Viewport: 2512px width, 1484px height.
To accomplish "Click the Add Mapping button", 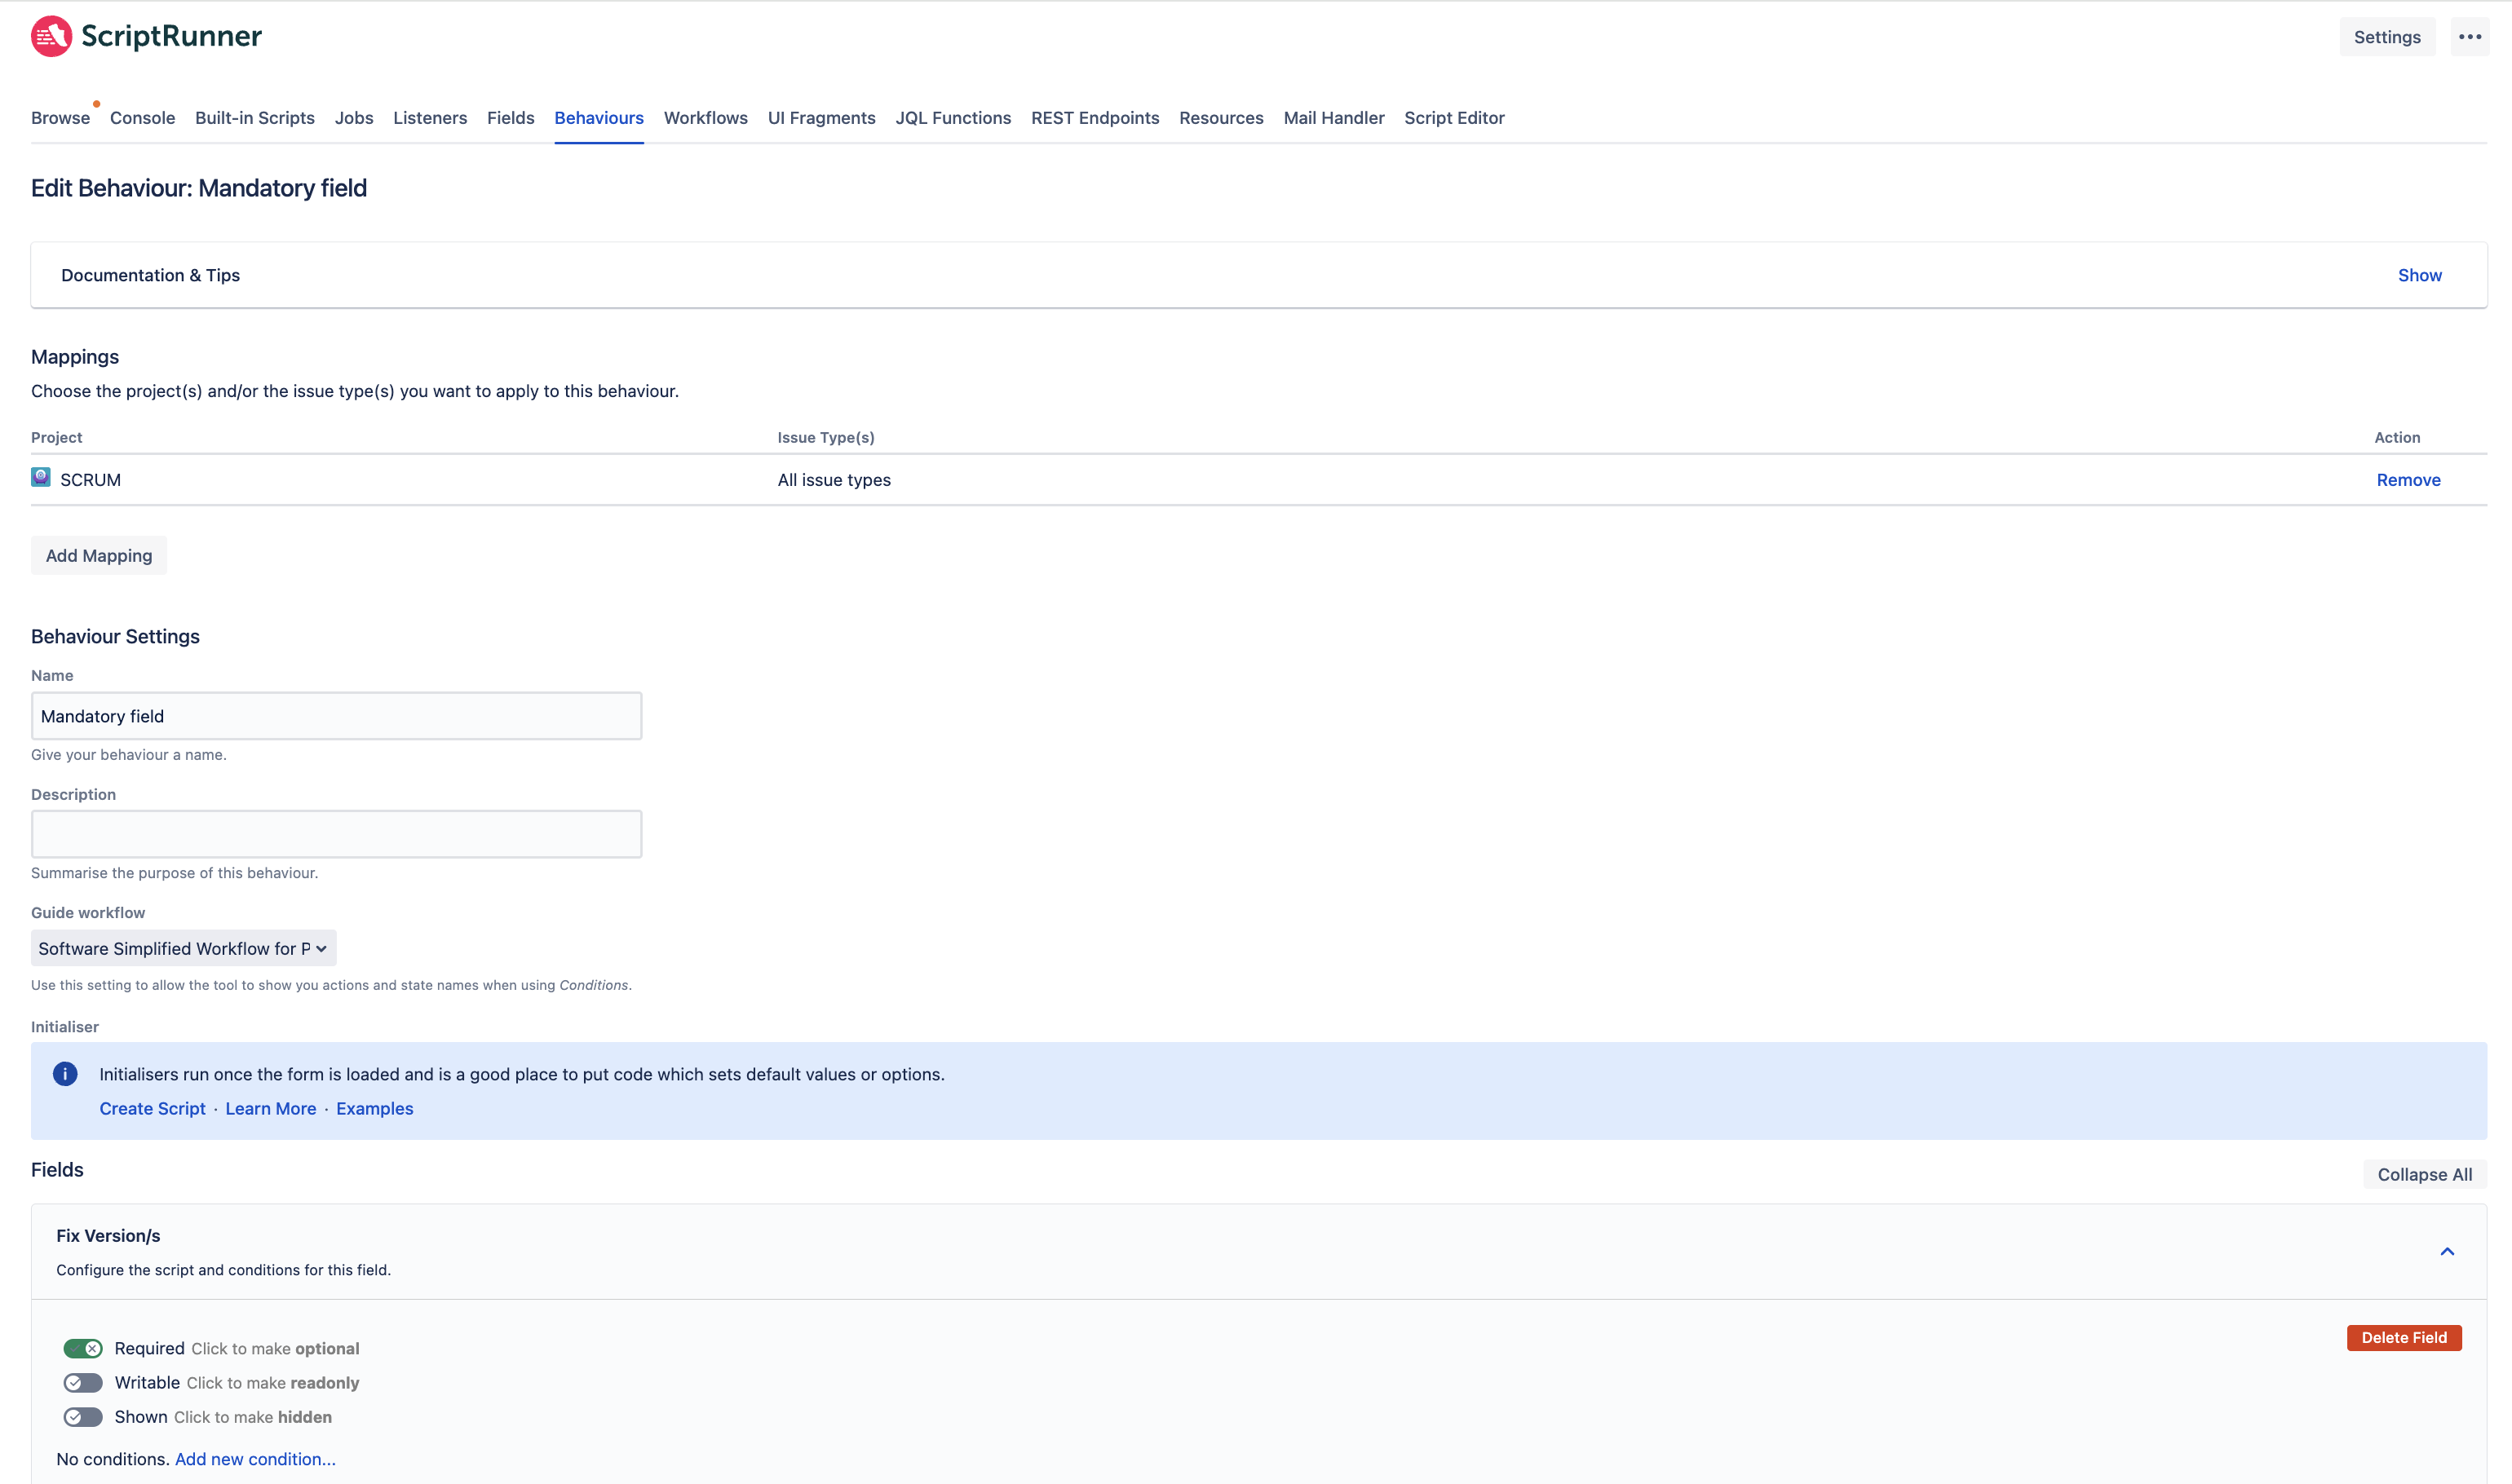I will (99, 555).
